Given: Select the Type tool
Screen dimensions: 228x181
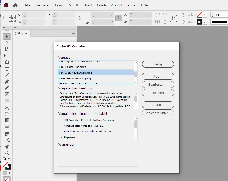Looking at the screenshot, I should (7, 69).
